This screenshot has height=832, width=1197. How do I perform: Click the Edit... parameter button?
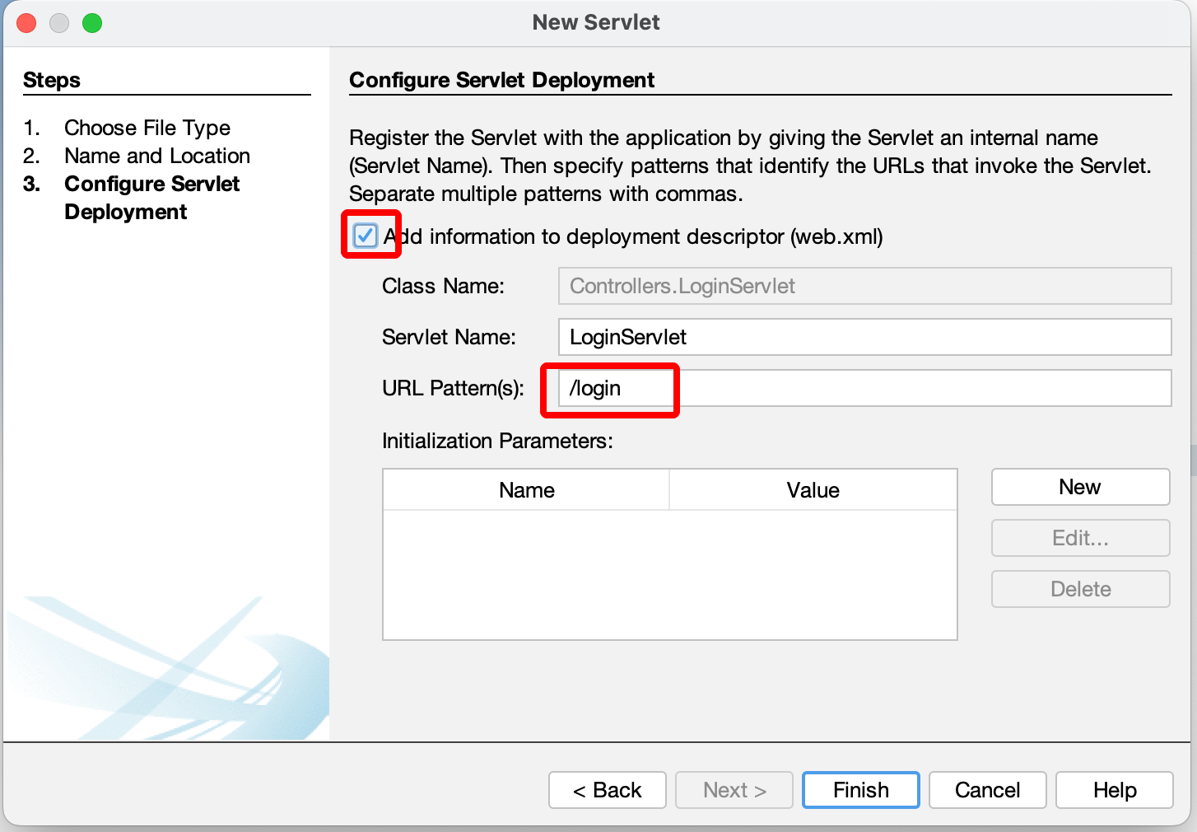(x=1080, y=538)
